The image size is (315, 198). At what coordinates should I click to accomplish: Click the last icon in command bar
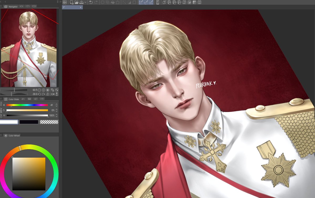(199, 2)
